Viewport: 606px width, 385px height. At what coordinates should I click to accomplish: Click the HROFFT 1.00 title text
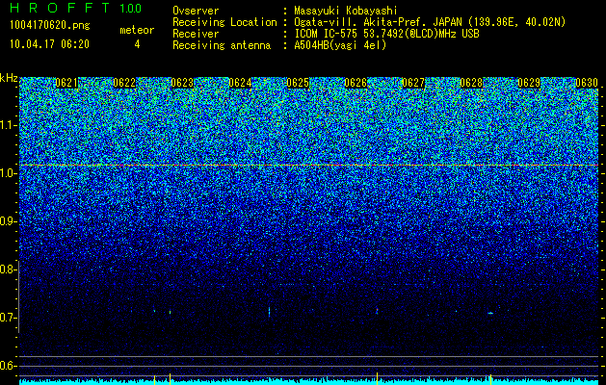click(x=76, y=8)
